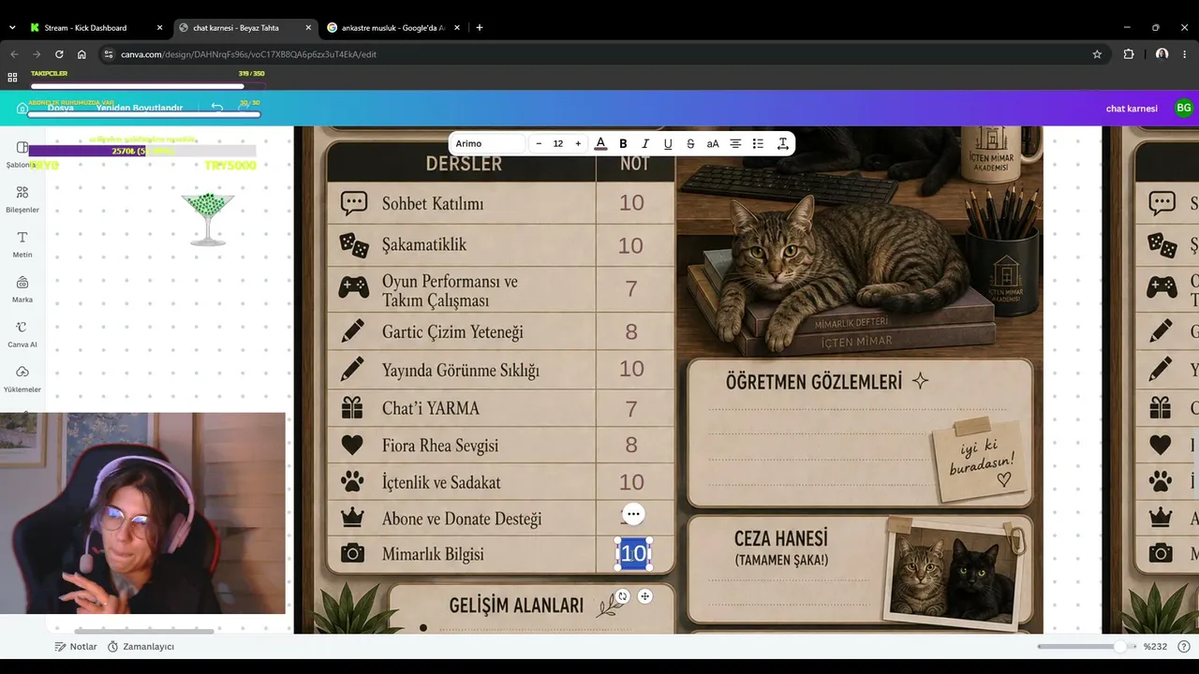This screenshot has height=674, width=1199.
Task: Open the Chrome three-dot menu
Action: click(1185, 54)
